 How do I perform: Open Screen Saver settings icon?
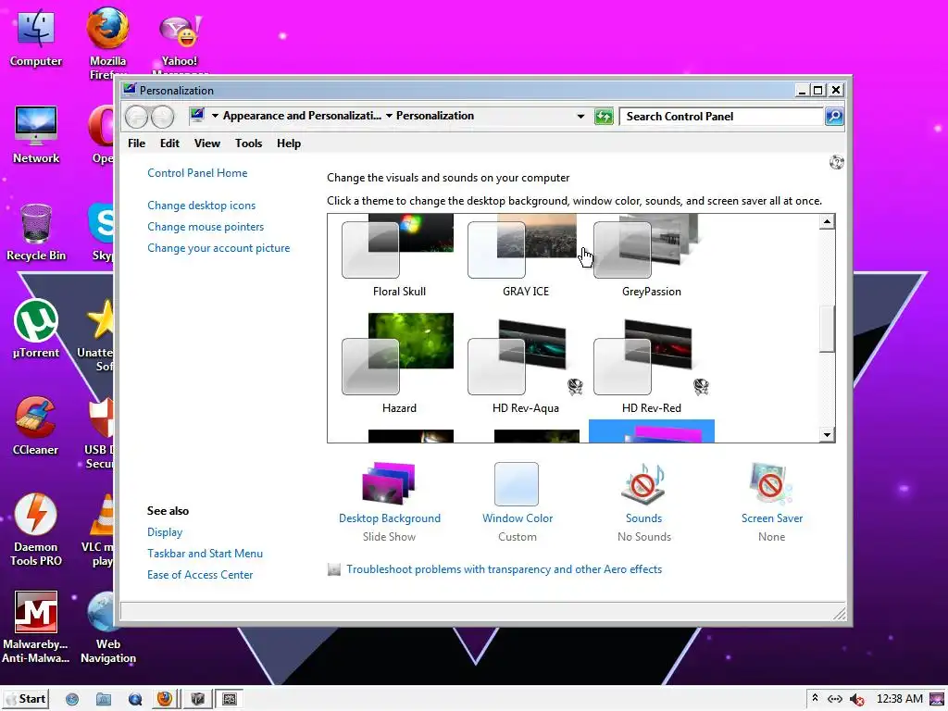(x=771, y=483)
